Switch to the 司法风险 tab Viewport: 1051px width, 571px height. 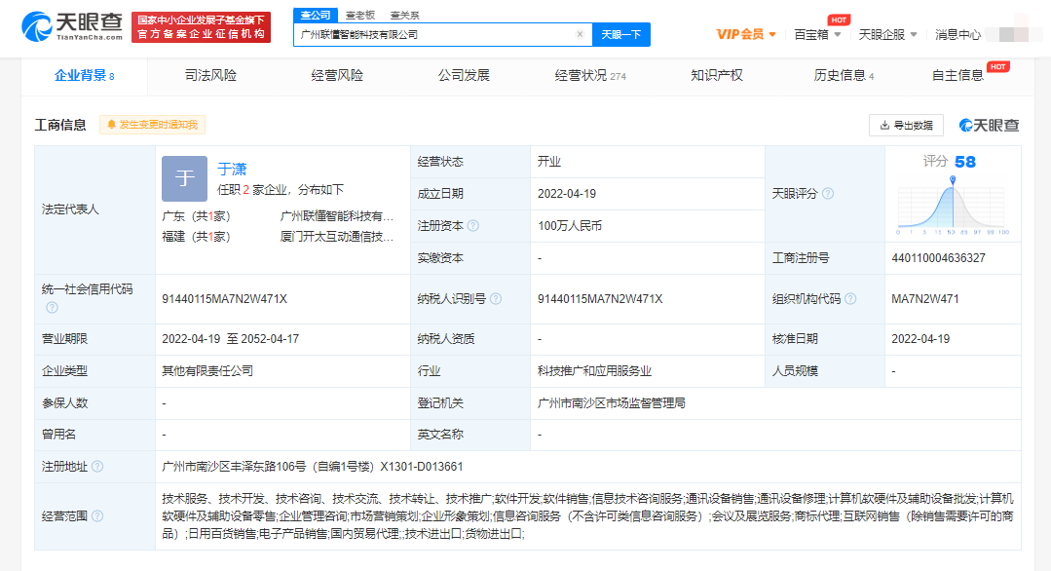point(210,75)
